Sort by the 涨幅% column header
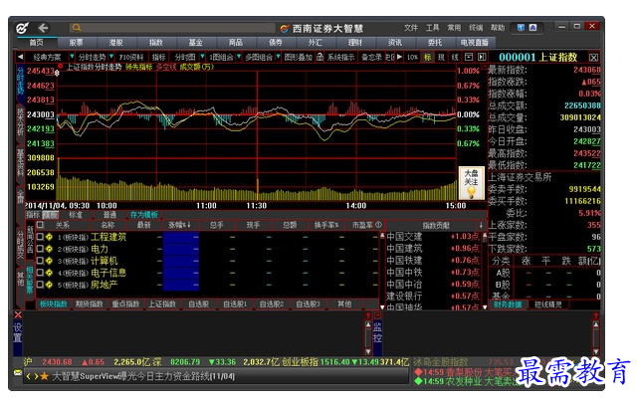The height and width of the screenshot is (403, 639). coord(179,225)
